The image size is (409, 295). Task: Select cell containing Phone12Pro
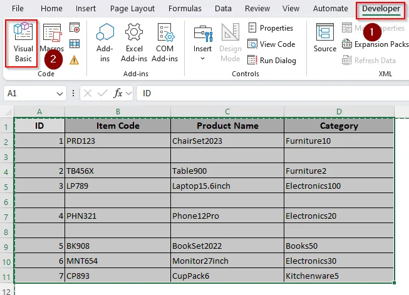[x=227, y=216]
